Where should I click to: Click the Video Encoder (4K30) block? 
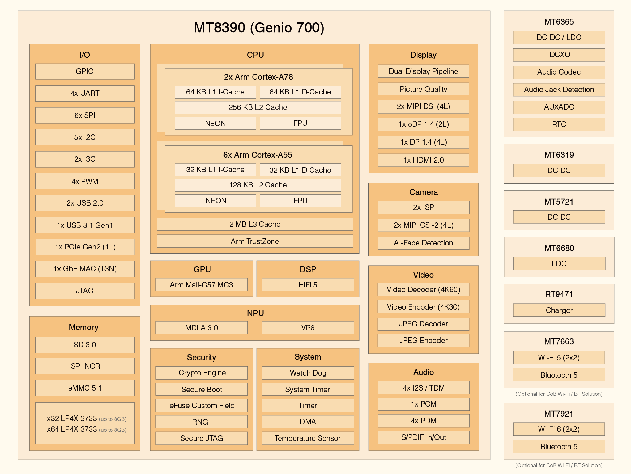pos(423,307)
